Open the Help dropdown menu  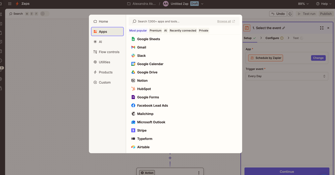pyautogui.click(x=324, y=4)
